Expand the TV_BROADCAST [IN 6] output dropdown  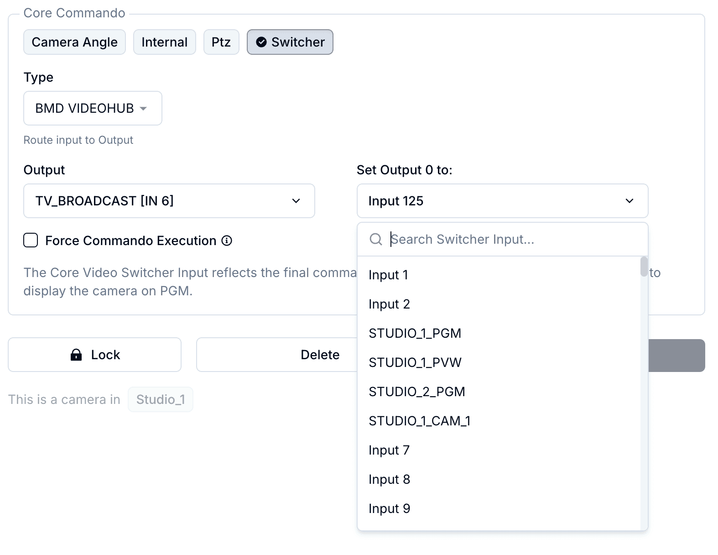tap(169, 201)
